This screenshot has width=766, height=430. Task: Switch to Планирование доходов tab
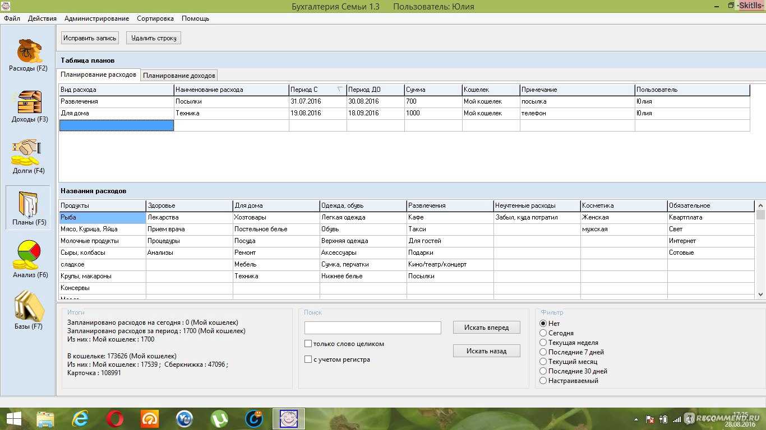click(x=178, y=76)
